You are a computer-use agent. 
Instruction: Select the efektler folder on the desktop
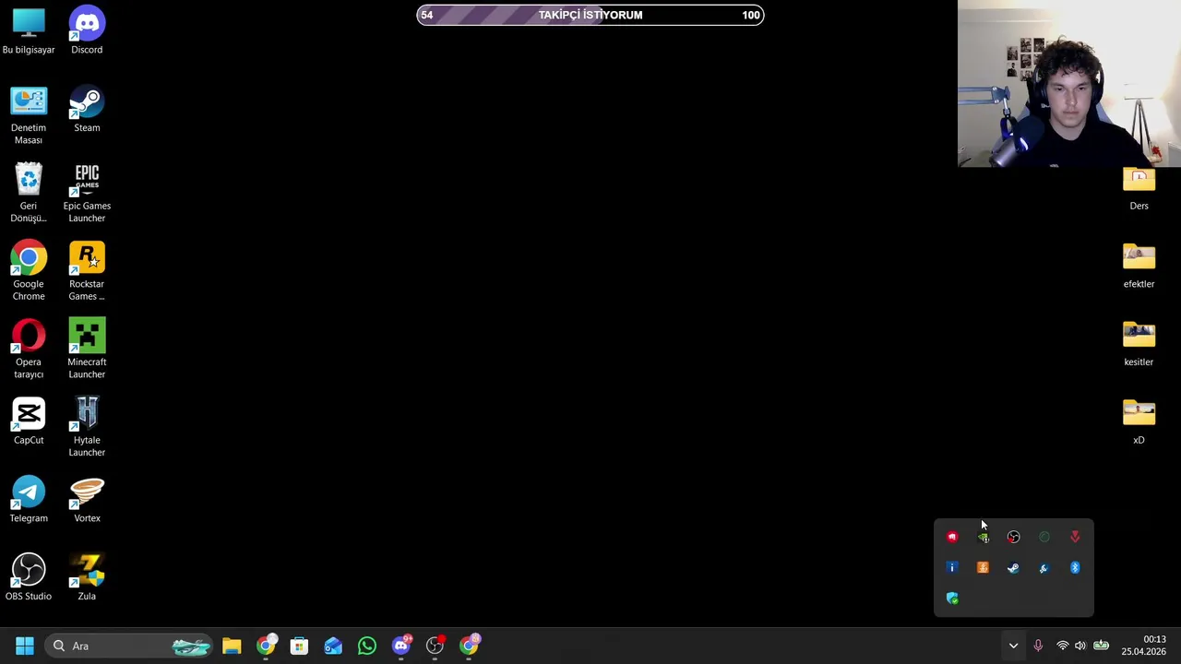(x=1139, y=266)
